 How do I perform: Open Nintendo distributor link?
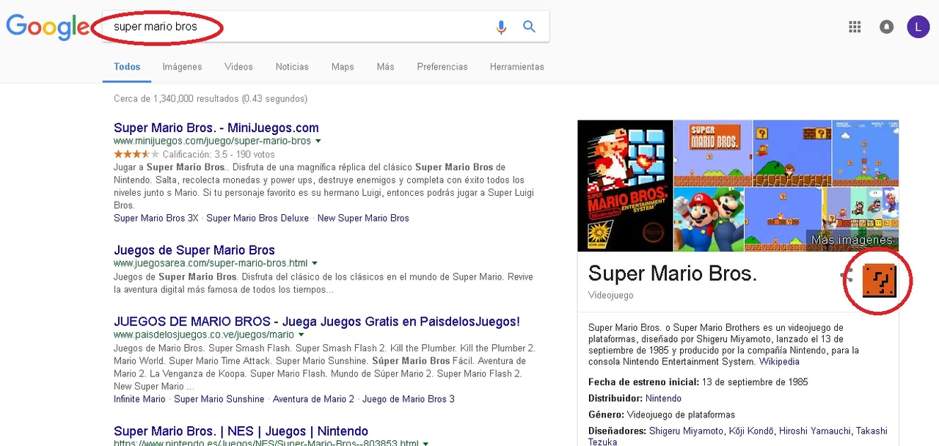click(x=663, y=398)
